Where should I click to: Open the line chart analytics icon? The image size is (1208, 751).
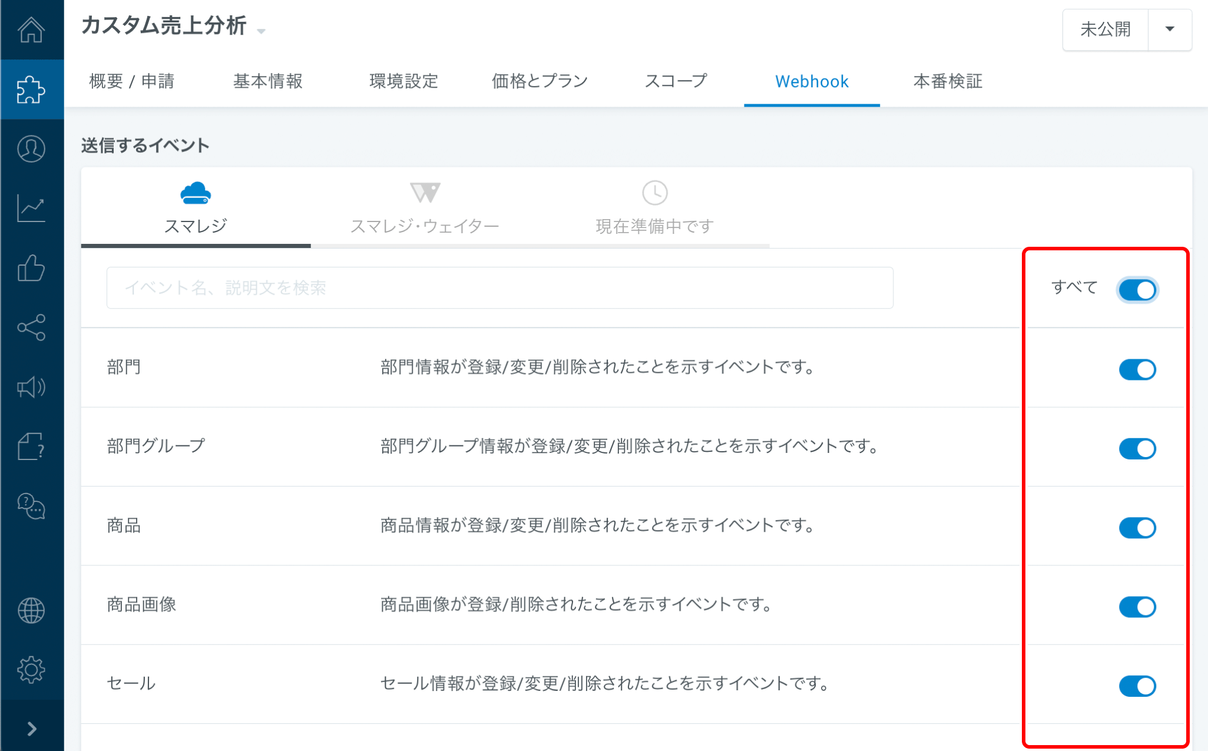coord(31,209)
